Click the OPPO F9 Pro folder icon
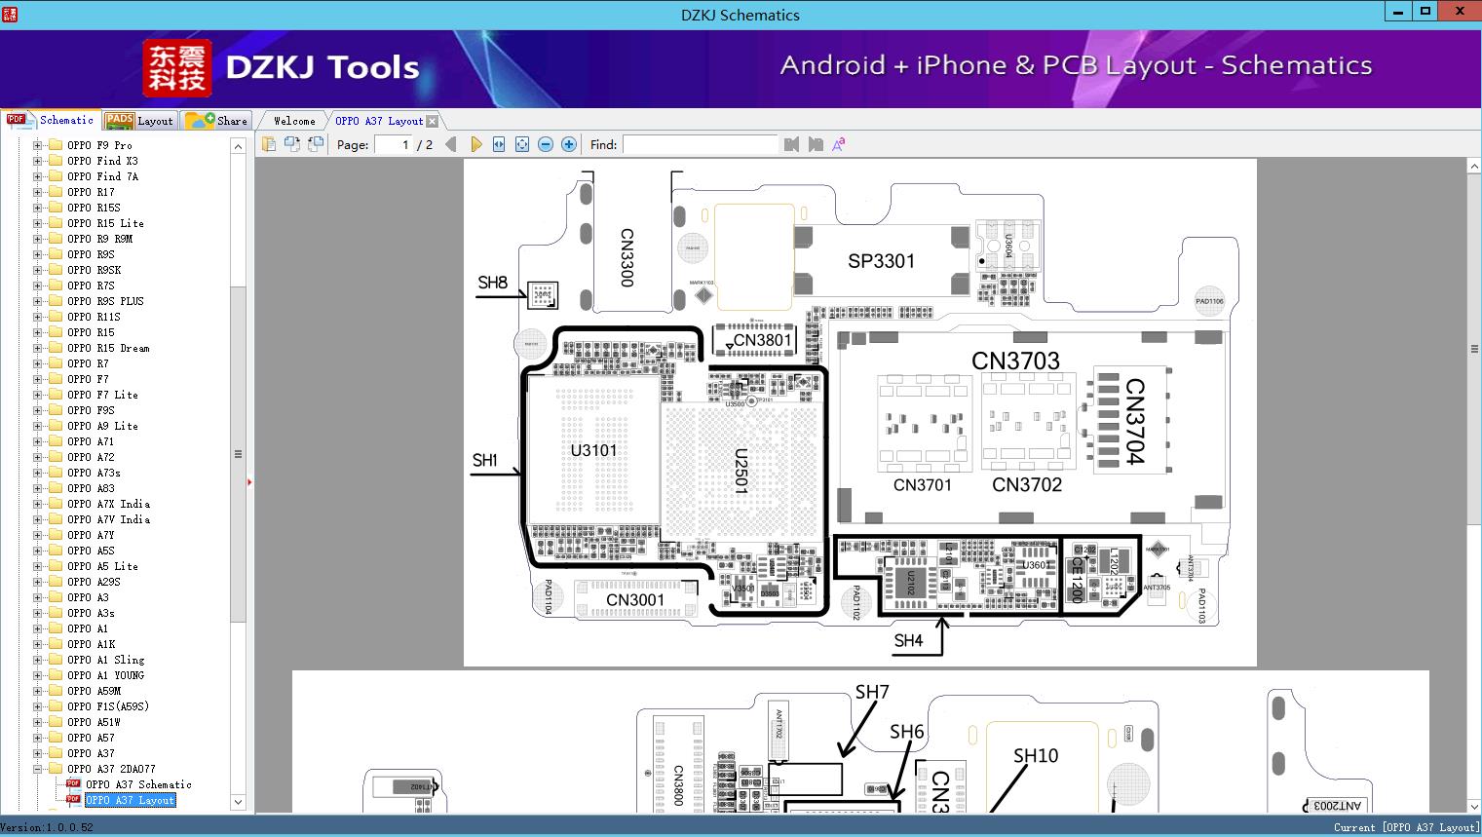Screen dimensions: 1482x837 tap(56, 145)
